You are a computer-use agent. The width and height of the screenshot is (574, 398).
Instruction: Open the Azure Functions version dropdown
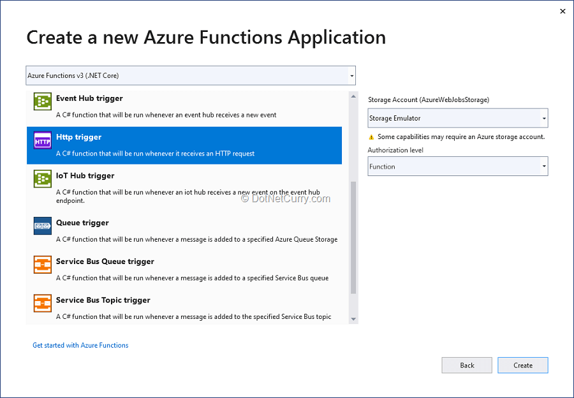point(190,75)
